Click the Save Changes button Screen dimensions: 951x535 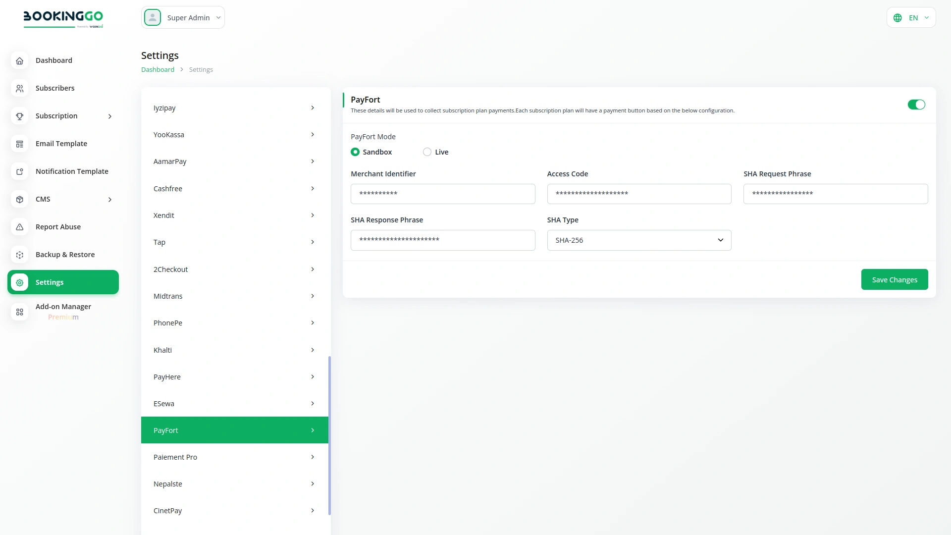pyautogui.click(x=894, y=279)
